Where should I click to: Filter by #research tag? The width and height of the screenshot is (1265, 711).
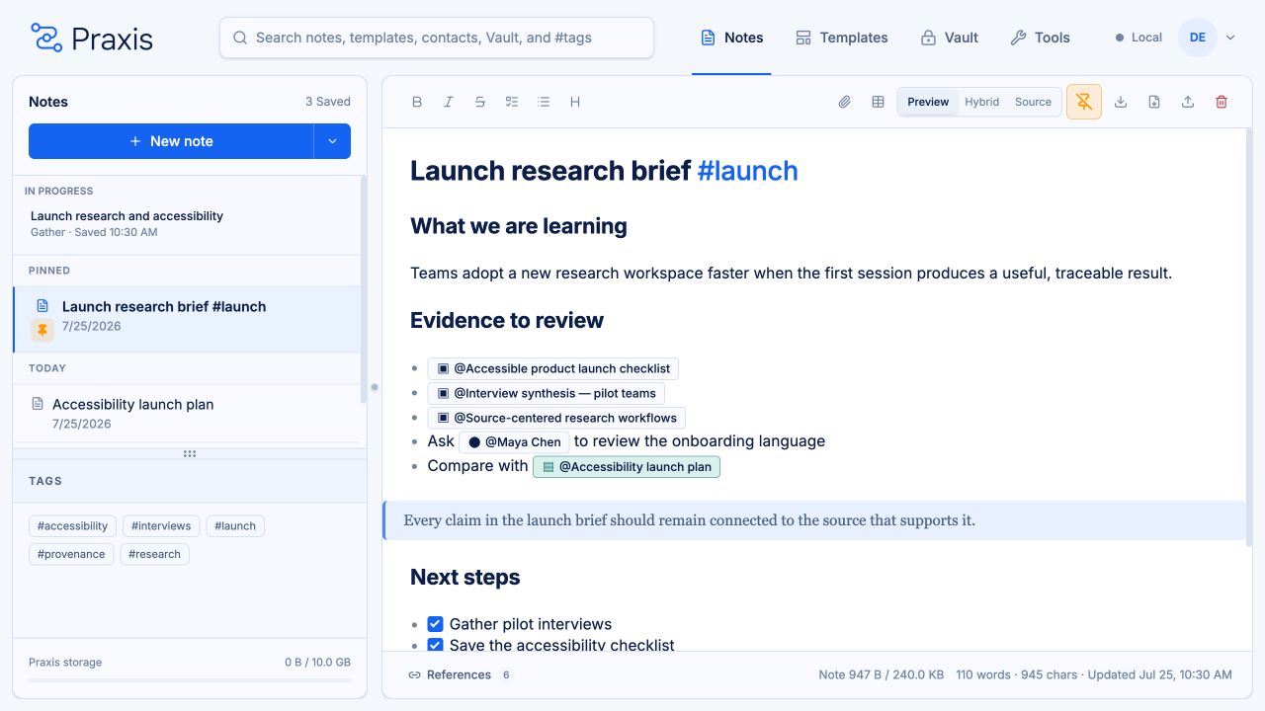(x=155, y=554)
